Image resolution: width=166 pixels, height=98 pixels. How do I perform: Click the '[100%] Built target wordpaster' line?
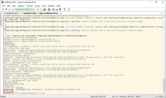(20, 38)
